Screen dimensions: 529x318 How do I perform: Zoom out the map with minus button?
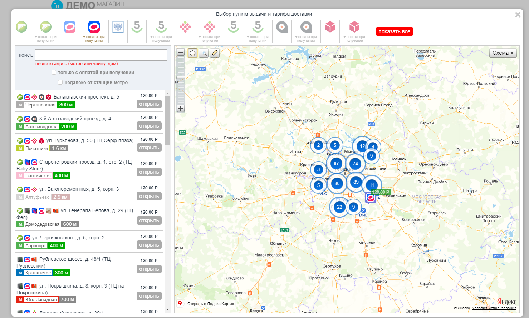[x=181, y=53]
